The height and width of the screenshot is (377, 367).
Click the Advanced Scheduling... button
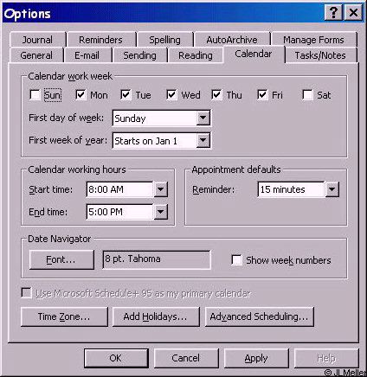(x=259, y=316)
